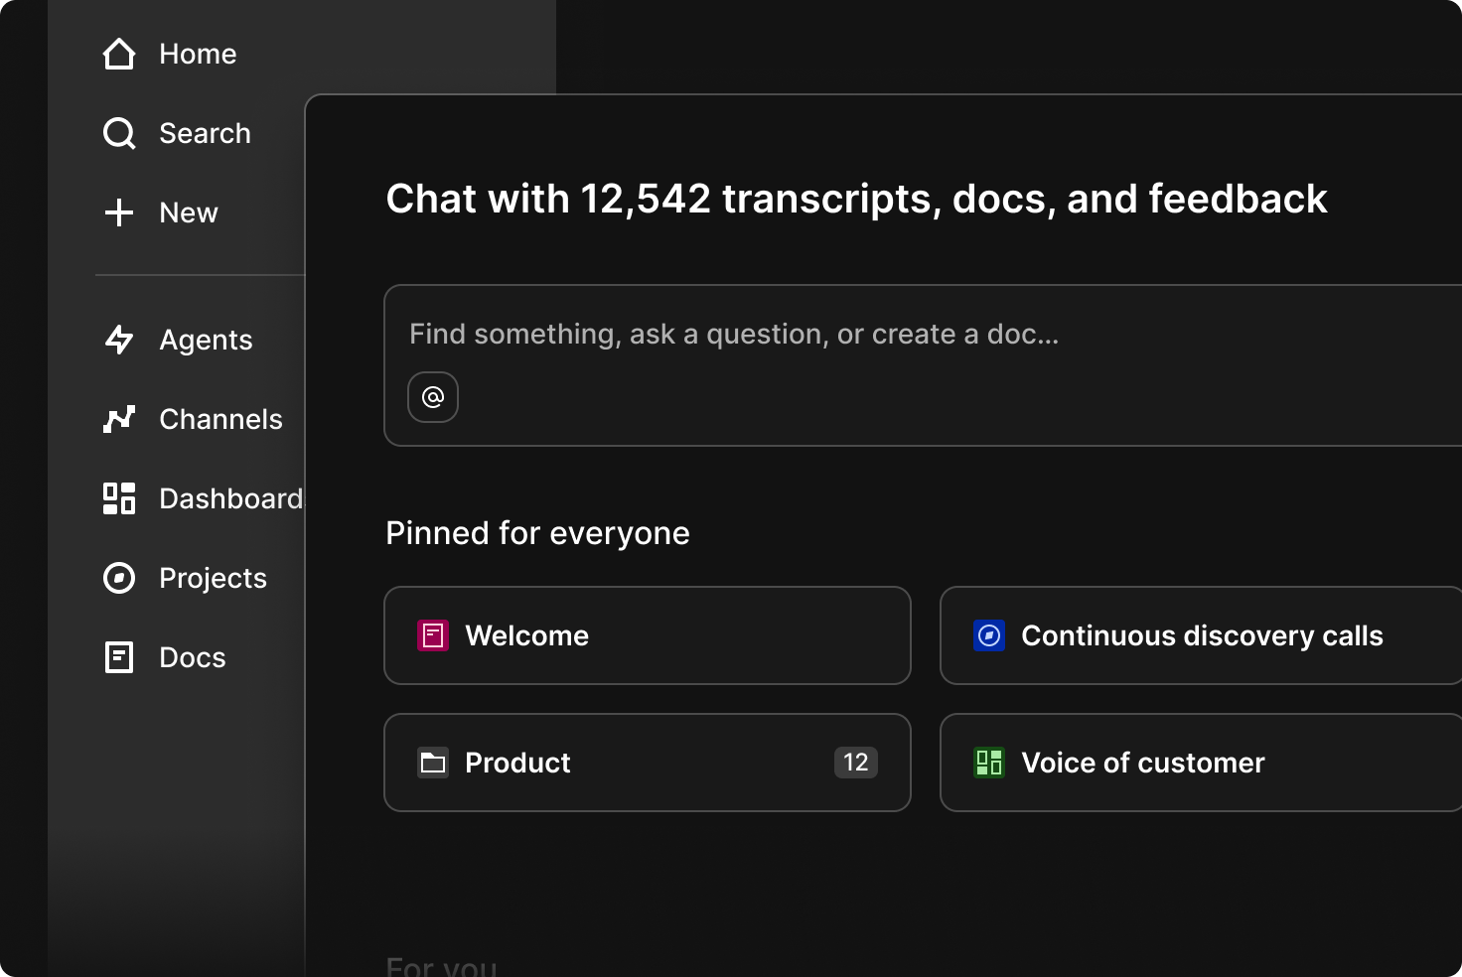Open the Product folder card
Image resolution: width=1462 pixels, height=977 pixels.
(x=647, y=763)
